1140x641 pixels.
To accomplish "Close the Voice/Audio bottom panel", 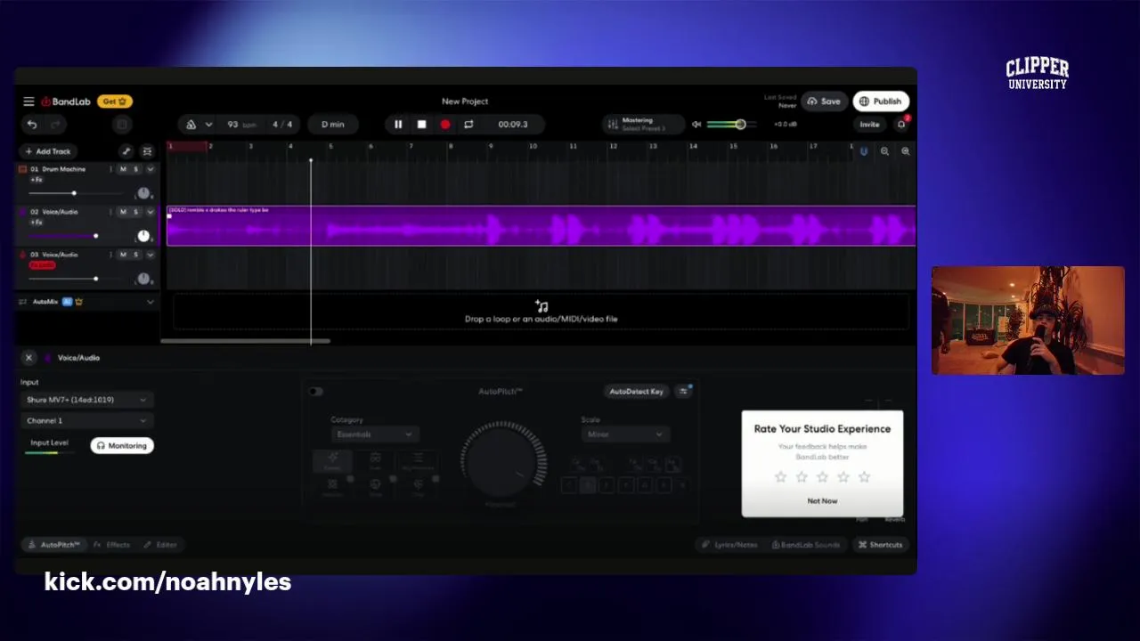I will pos(28,358).
